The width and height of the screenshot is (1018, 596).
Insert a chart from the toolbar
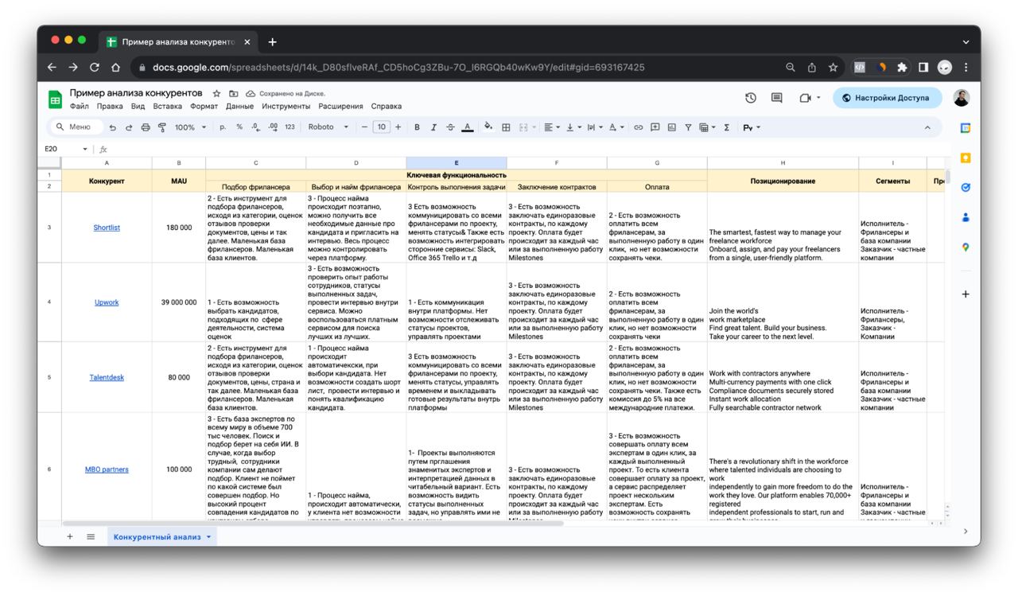coord(672,127)
